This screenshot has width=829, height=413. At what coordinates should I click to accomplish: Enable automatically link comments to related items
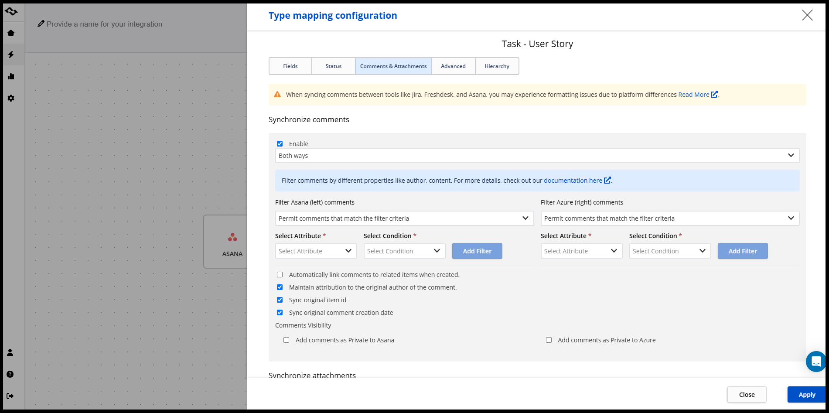pyautogui.click(x=280, y=274)
